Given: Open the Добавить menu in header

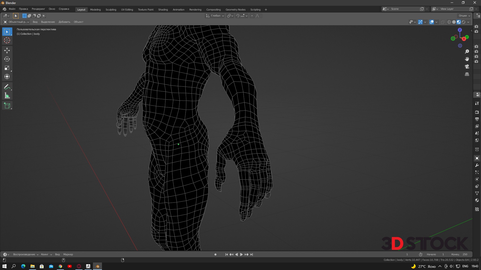Looking at the screenshot, I should pyautogui.click(x=64, y=22).
